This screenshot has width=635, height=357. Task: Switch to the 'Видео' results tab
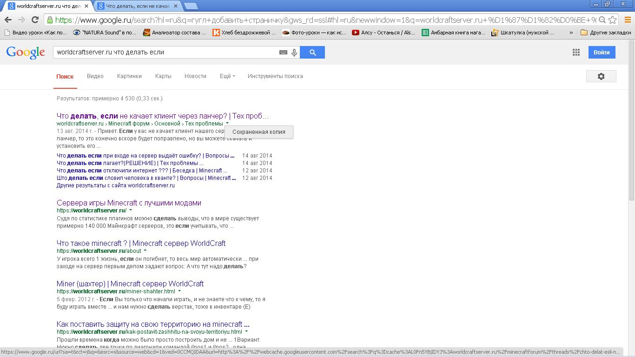point(95,76)
